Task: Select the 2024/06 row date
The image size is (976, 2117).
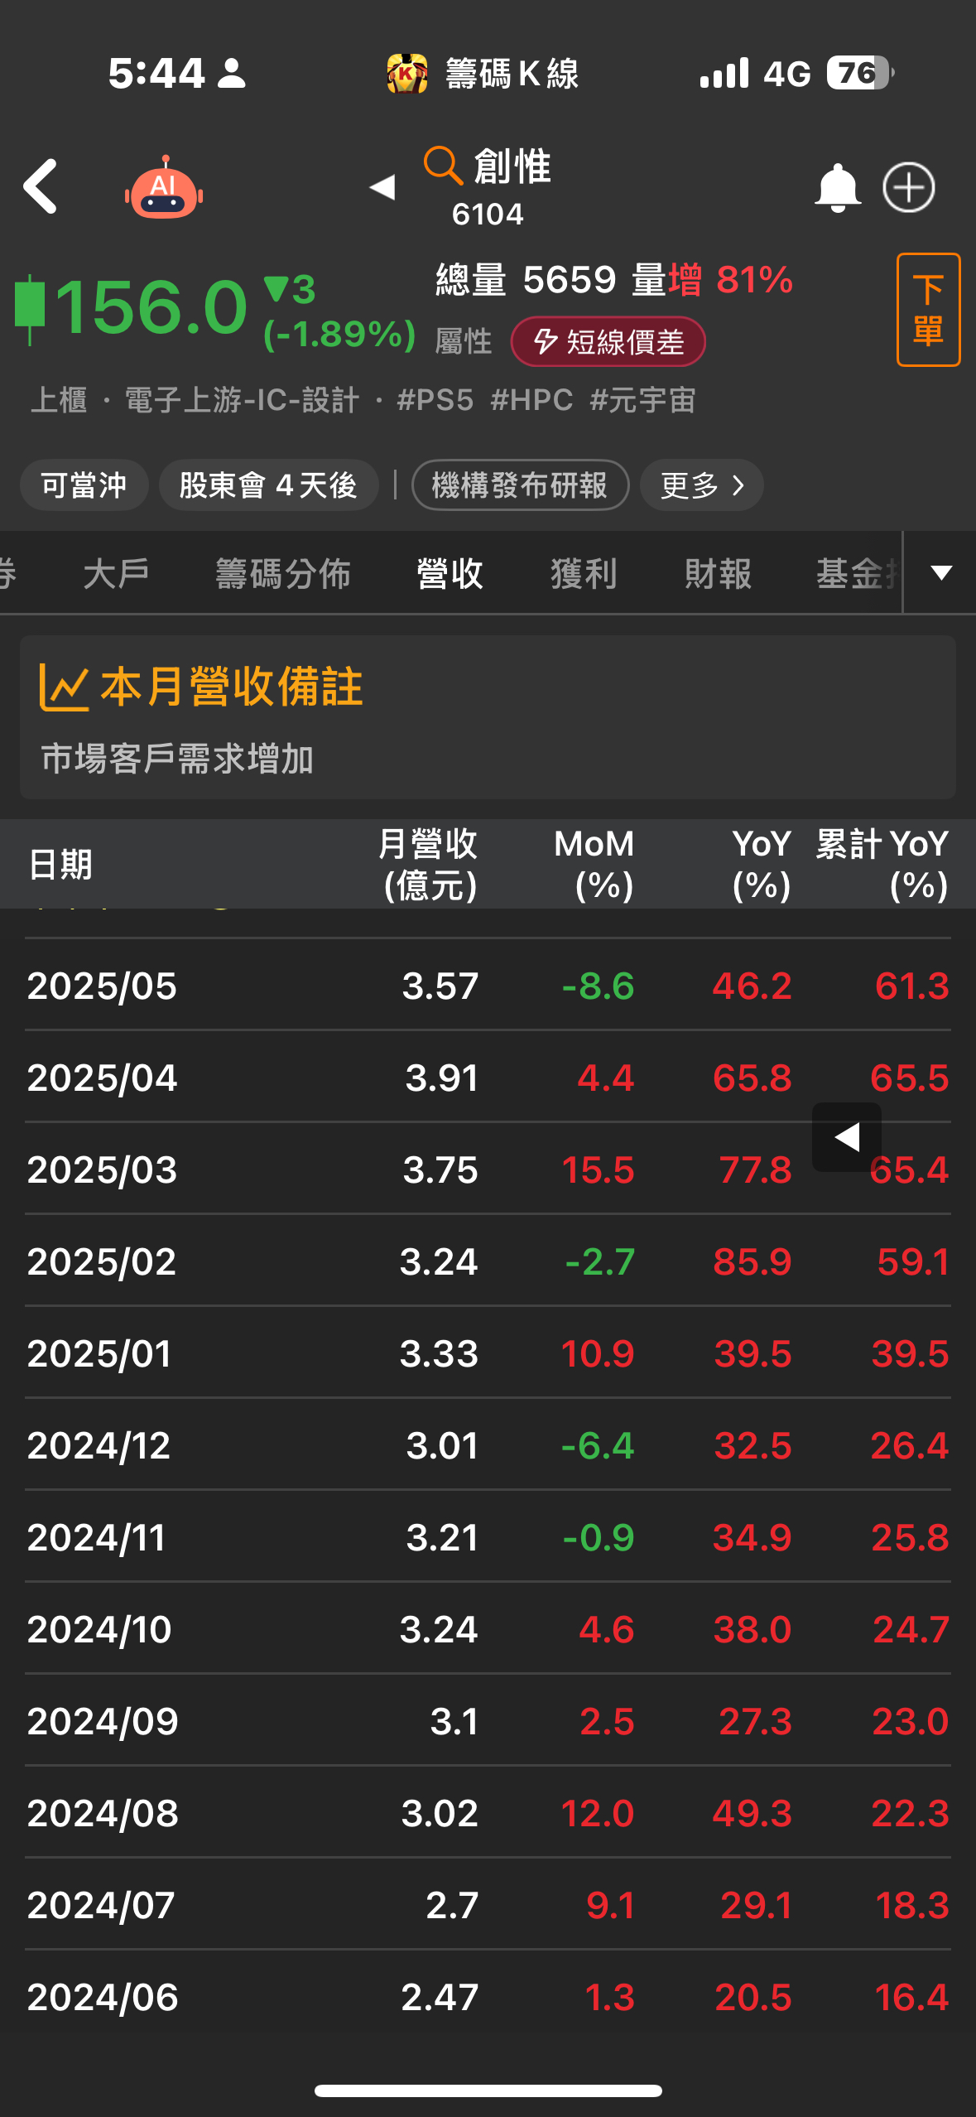Action: (103, 1997)
